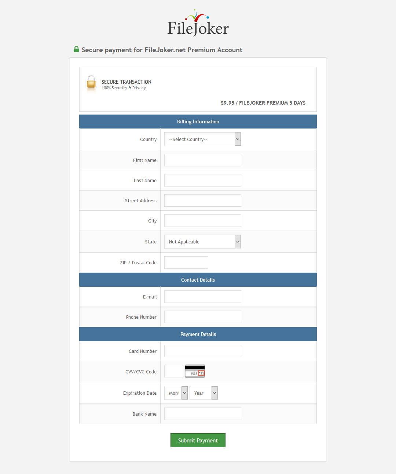Click the "CVV/CVC Code" label

click(x=141, y=372)
